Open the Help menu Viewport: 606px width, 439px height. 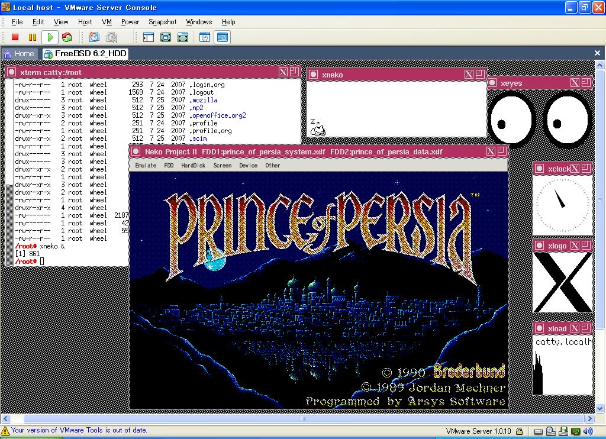click(228, 22)
